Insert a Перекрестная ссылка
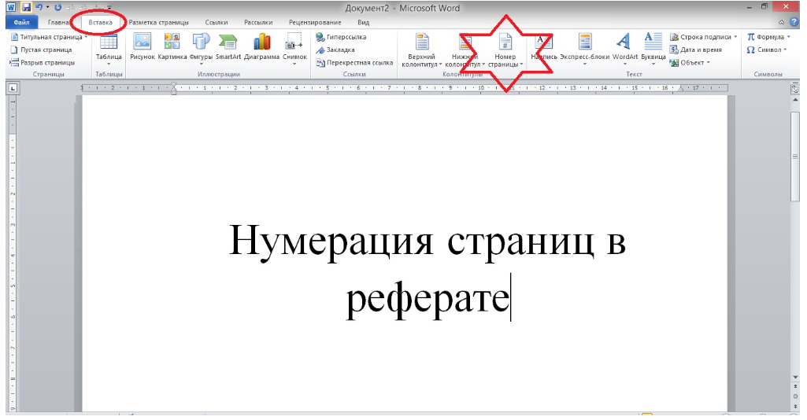807x420 pixels. click(354, 63)
